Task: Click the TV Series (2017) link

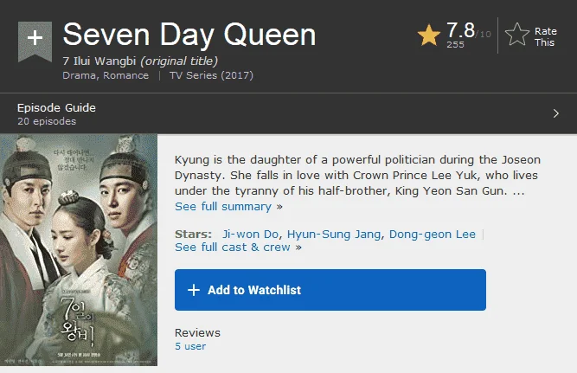Action: 211,75
